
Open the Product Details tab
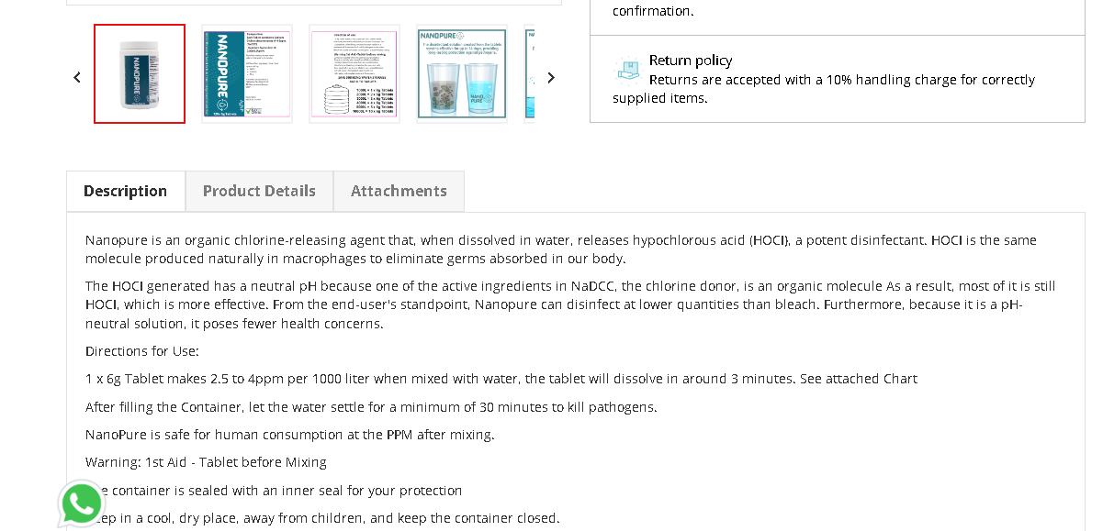(x=259, y=191)
